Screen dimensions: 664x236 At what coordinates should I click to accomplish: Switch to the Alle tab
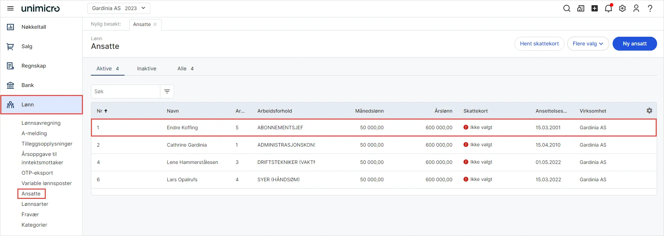[x=186, y=69]
